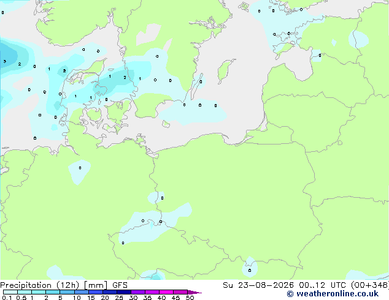Click the 0.1–0.5 mm lightest cyan legend swatch

coord(10,292)
